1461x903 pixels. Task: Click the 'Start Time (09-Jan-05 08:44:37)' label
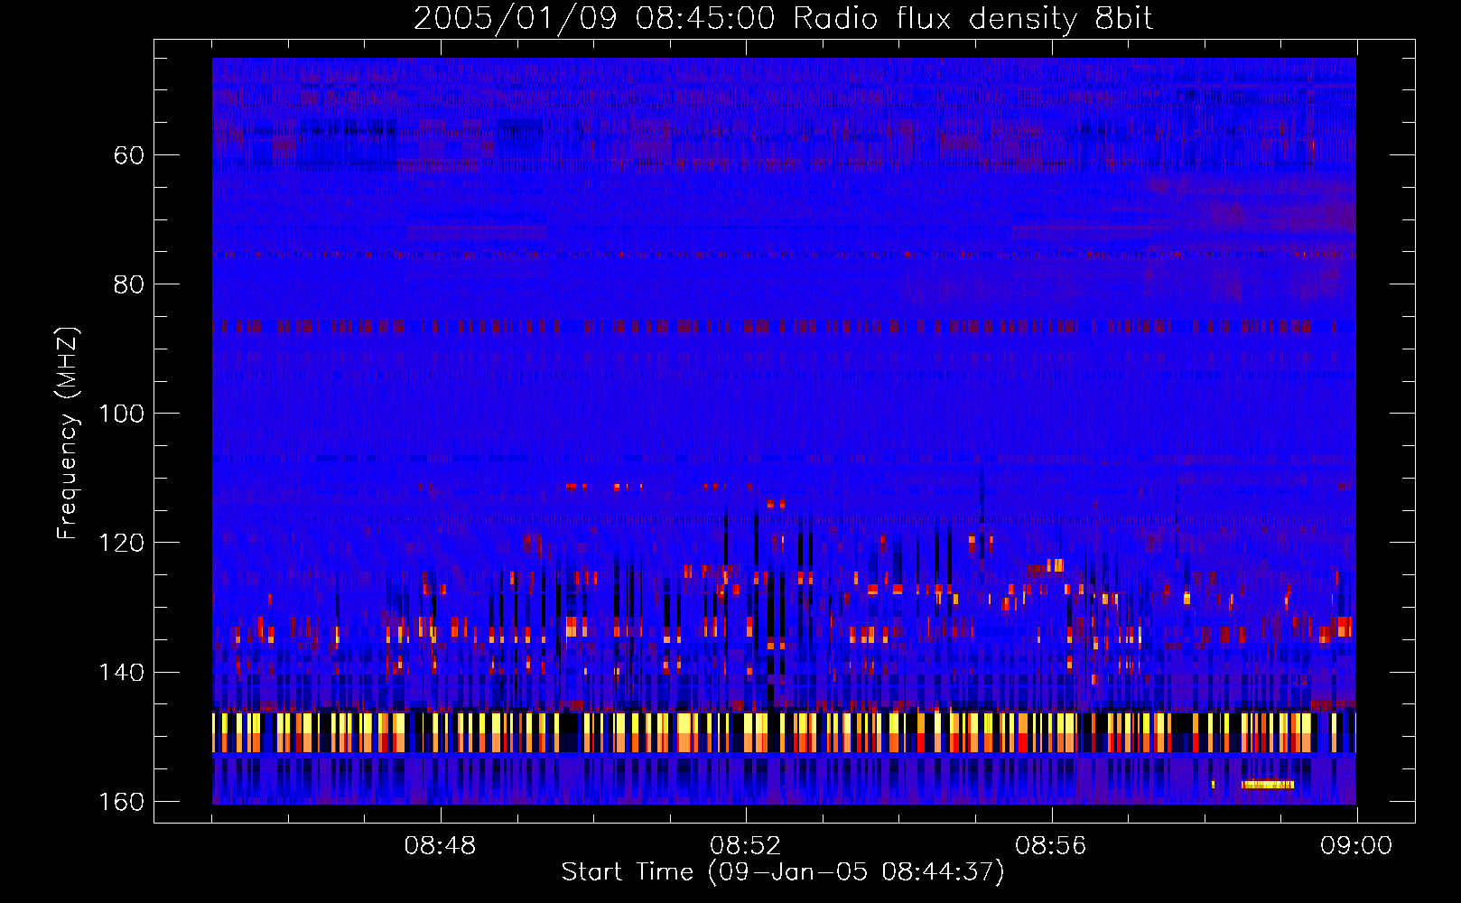tap(783, 872)
